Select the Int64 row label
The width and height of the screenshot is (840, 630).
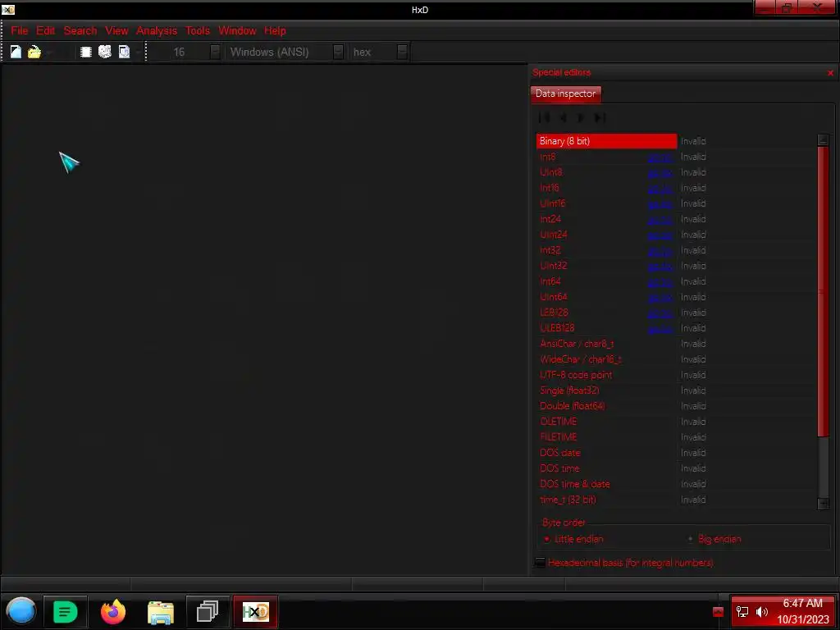(550, 281)
